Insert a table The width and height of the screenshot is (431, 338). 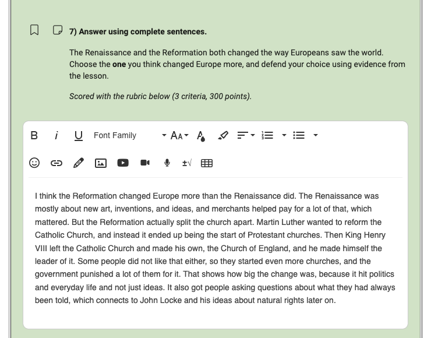click(207, 163)
